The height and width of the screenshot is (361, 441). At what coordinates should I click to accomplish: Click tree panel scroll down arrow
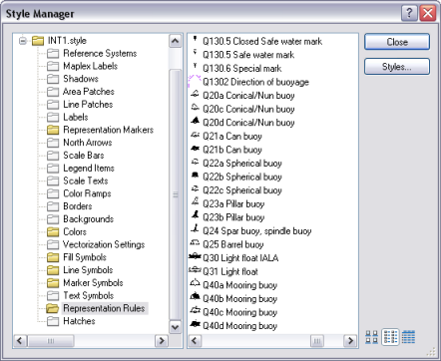[175, 327]
